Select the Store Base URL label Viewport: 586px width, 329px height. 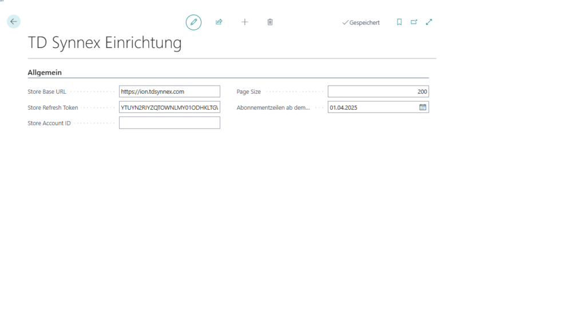[47, 91]
